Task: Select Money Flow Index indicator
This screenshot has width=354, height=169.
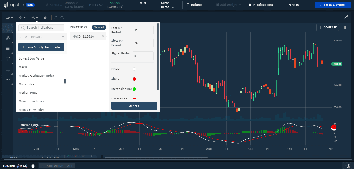Action: click(x=32, y=110)
